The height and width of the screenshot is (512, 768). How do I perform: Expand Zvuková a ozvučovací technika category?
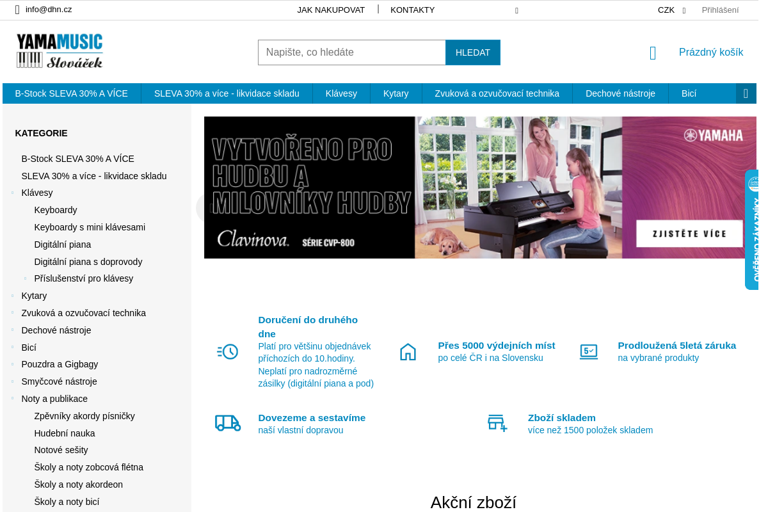coord(12,313)
